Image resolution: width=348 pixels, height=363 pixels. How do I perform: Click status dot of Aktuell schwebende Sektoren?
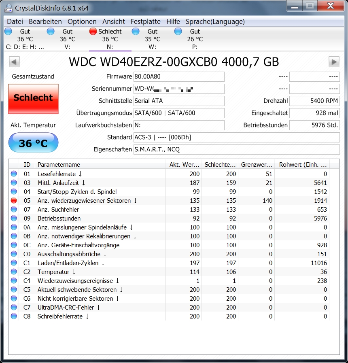[14, 289]
